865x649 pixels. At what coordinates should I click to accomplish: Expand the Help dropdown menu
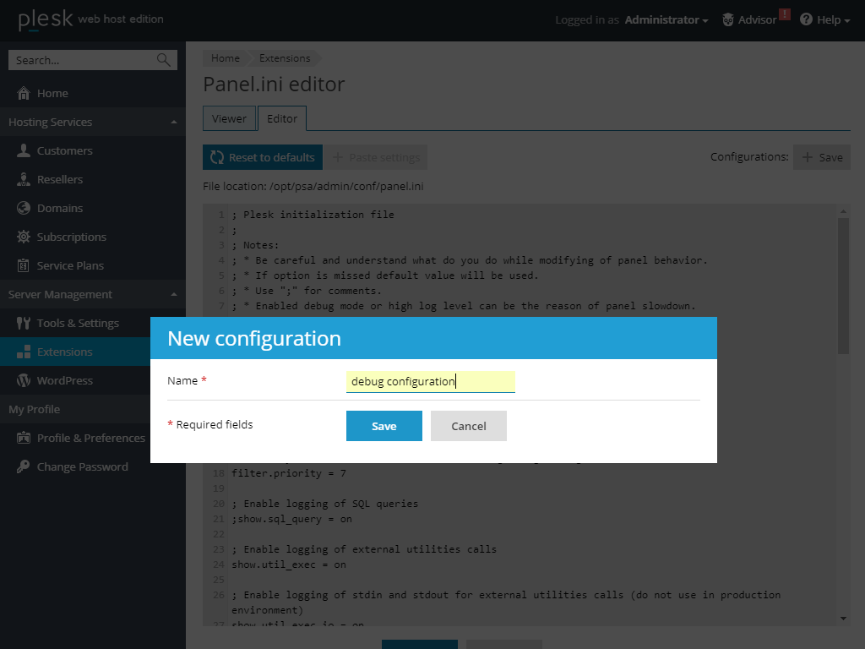824,19
